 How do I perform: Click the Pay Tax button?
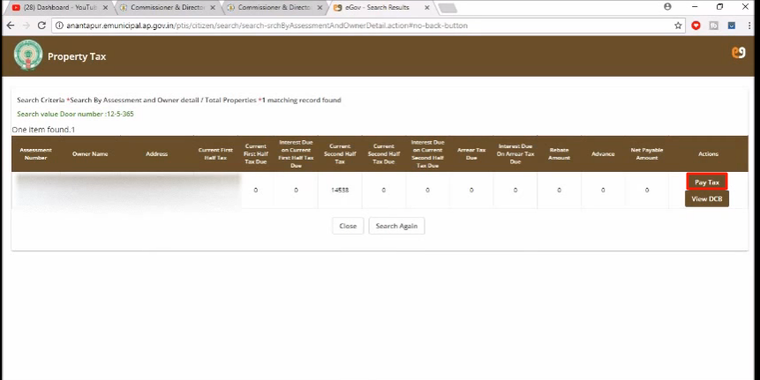click(x=707, y=182)
